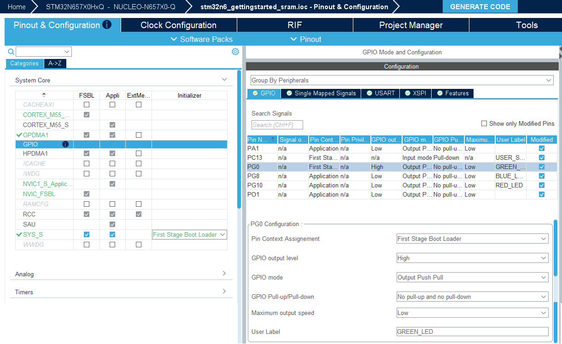The width and height of the screenshot is (562, 344).
Task: Click the info icon beside Pinout & Configuration
Action: click(x=107, y=24)
